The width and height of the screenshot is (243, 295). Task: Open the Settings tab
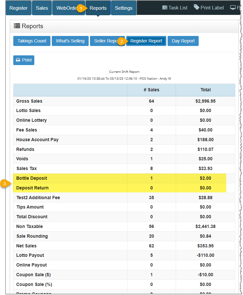[124, 7]
